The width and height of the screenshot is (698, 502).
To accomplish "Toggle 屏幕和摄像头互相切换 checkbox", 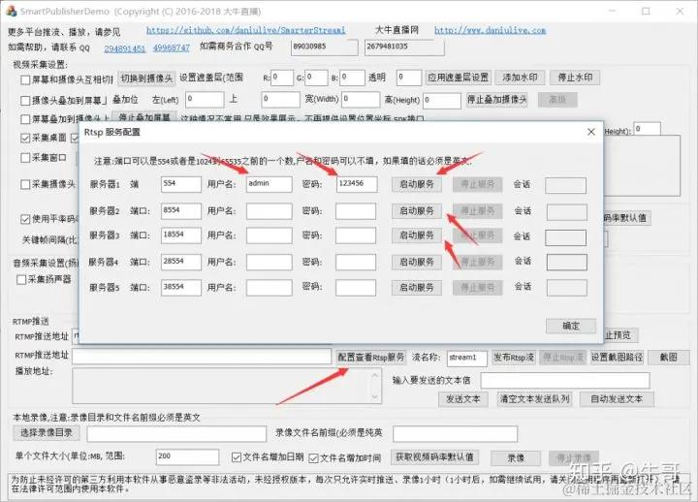I will pyautogui.click(x=25, y=79).
